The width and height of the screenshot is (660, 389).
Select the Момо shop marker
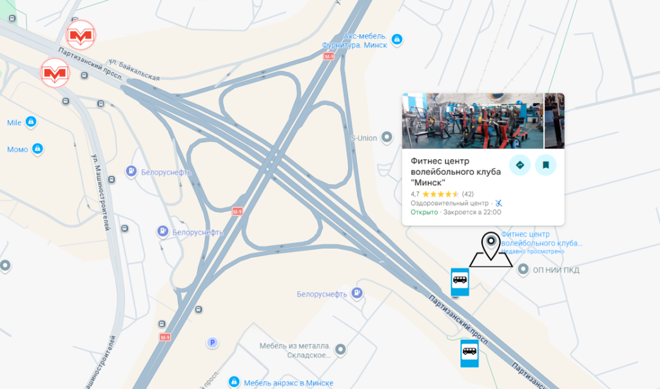pos(37,149)
